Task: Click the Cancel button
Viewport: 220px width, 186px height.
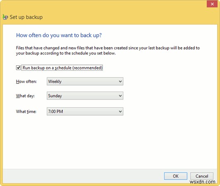Action: coord(202,176)
